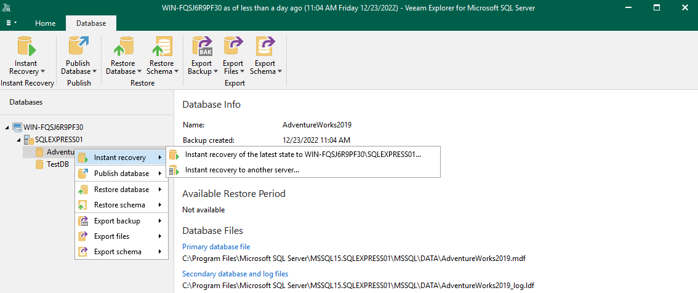
Task: Open Export Schema ribbon dropdown arrow
Action: point(279,71)
